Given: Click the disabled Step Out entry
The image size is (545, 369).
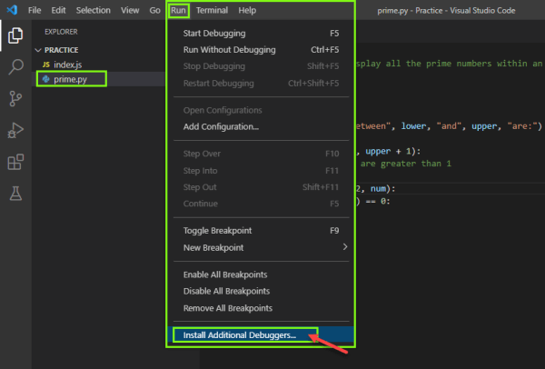Looking at the screenshot, I should tap(261, 187).
